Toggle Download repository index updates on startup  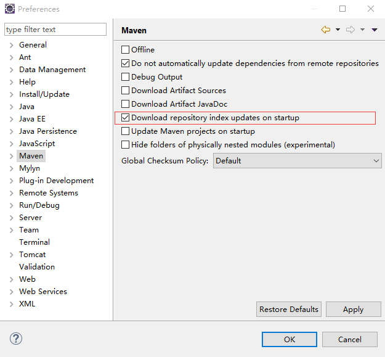[x=125, y=117]
